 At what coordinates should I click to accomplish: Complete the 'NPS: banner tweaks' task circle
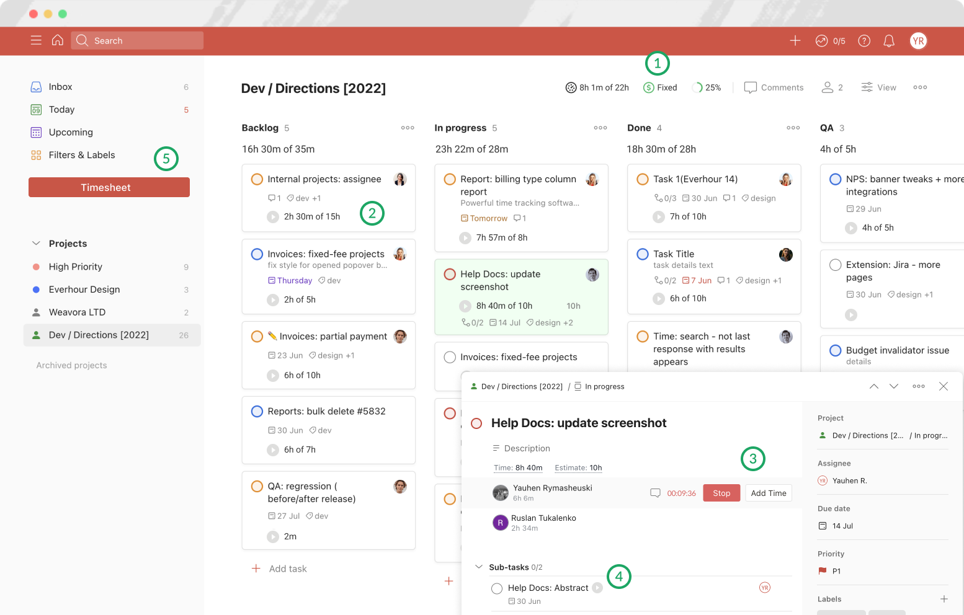coord(836,179)
